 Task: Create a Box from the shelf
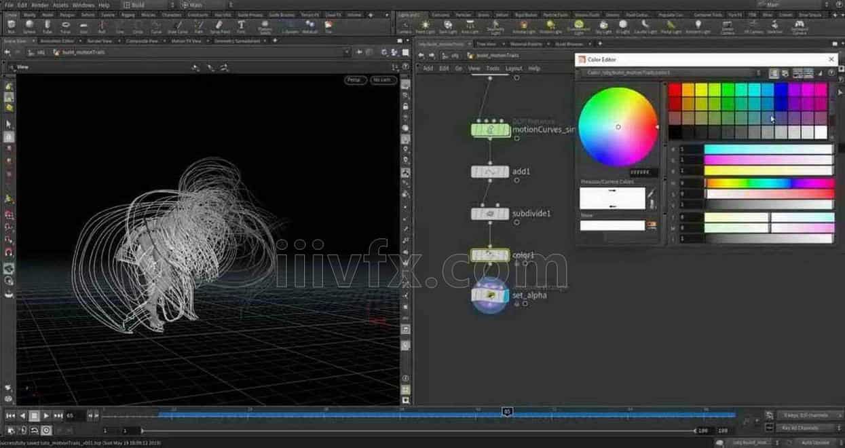11,26
